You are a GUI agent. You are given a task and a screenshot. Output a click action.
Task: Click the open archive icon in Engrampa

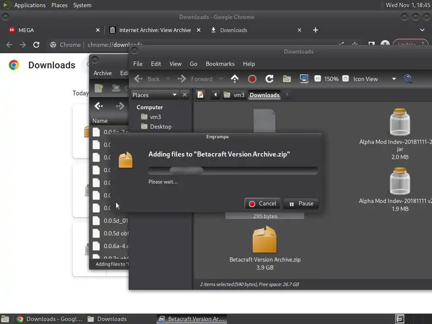tap(116, 88)
